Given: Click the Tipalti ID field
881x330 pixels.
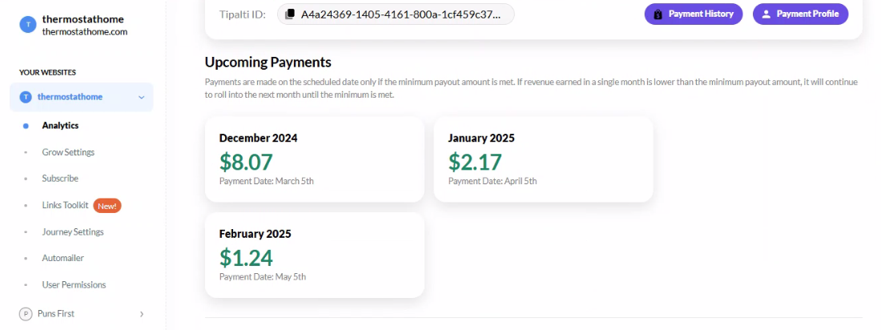Looking at the screenshot, I should click(x=396, y=14).
